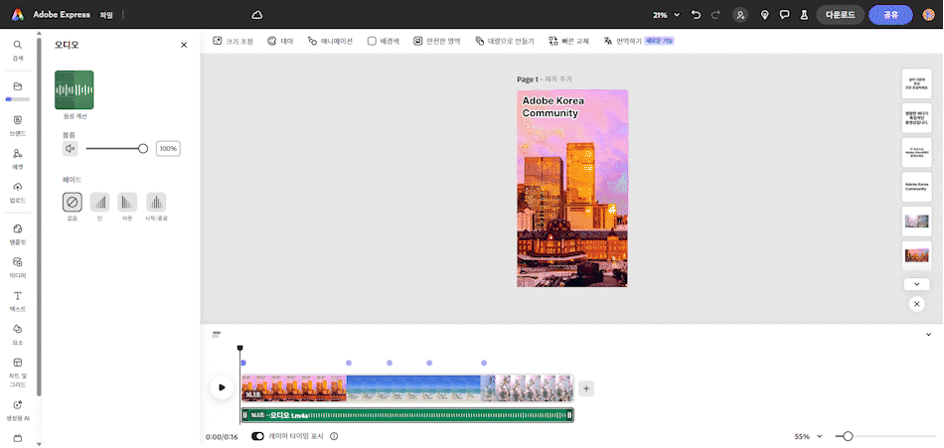Click the 제목 추가 page title field
944x448 pixels.
click(558, 78)
